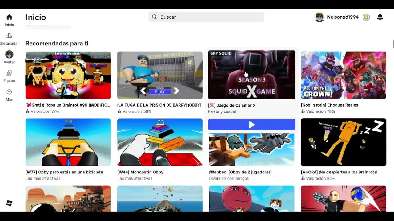Open the Más three-dots icon
Screen dimensions: 394x221
pyautogui.click(x=9, y=92)
